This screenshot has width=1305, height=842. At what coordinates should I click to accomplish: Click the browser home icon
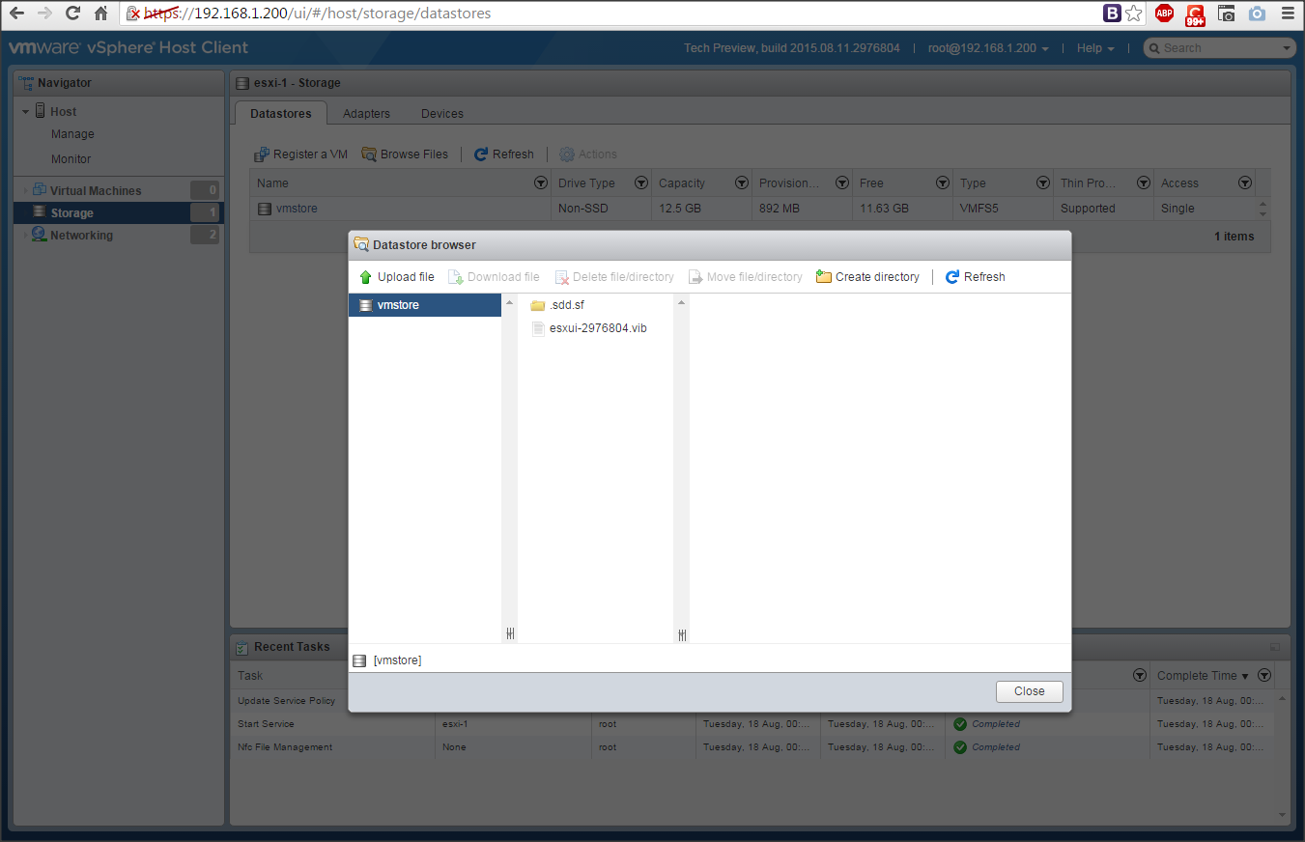(x=100, y=14)
